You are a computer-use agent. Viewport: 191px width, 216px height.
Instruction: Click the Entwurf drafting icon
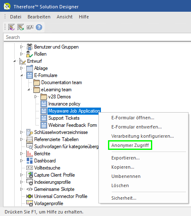pyautogui.click(x=23, y=61)
